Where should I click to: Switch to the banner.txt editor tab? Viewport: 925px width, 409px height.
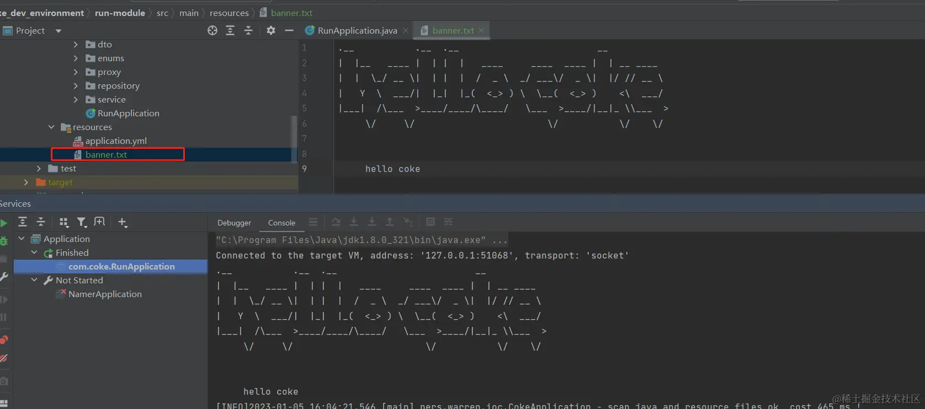(x=452, y=30)
